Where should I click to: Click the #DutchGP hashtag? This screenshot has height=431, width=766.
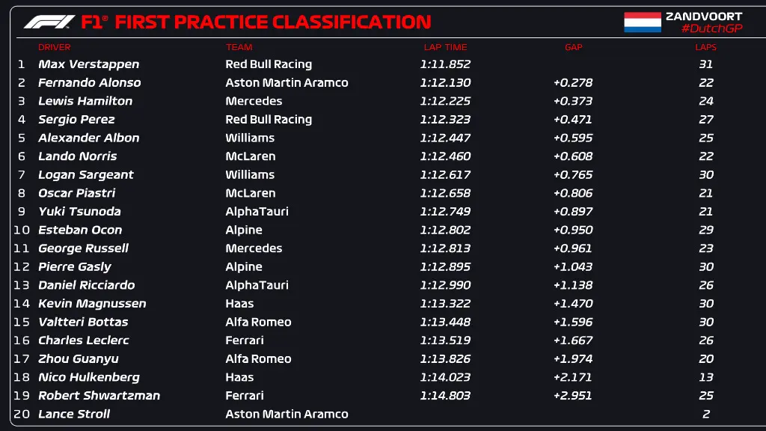(x=711, y=28)
